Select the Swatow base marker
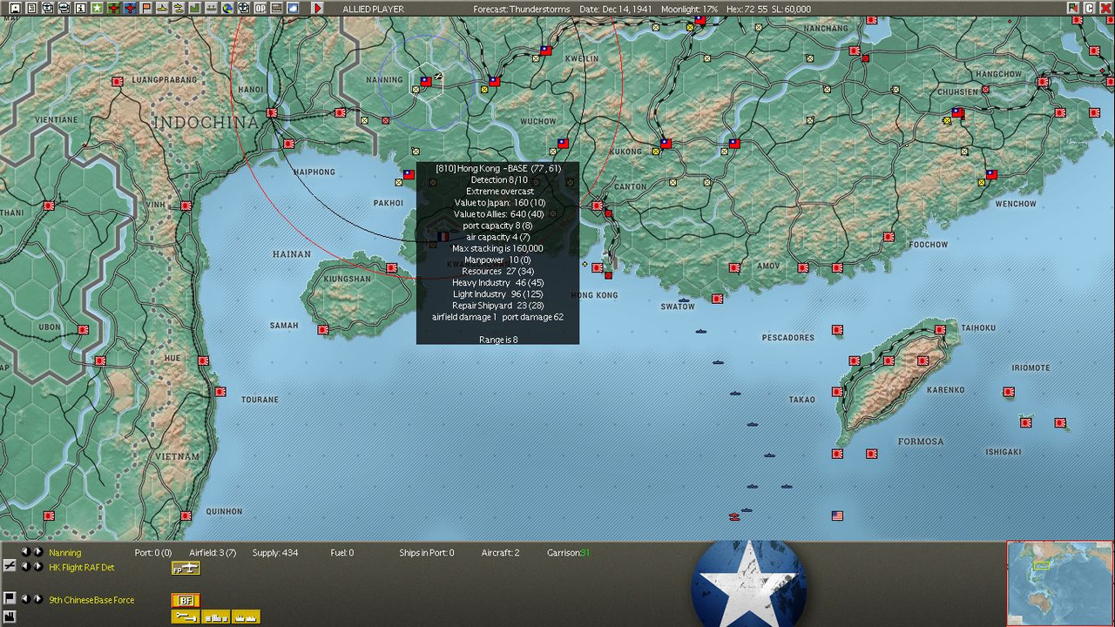This screenshot has width=1115, height=627. point(717,299)
